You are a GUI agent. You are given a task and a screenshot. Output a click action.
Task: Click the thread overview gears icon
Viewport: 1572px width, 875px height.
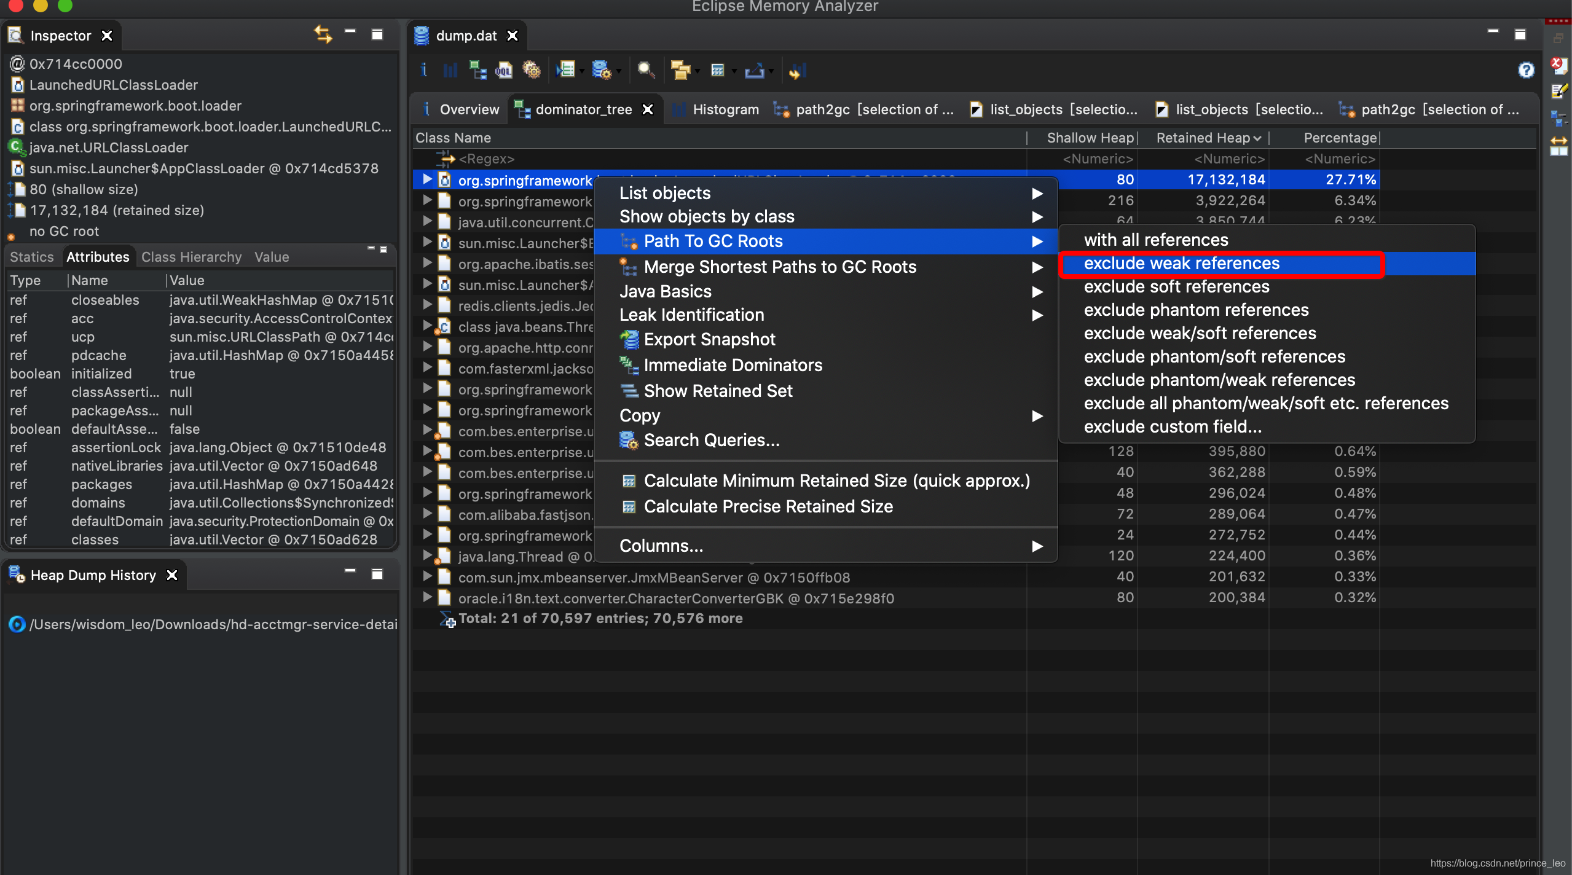coord(531,70)
